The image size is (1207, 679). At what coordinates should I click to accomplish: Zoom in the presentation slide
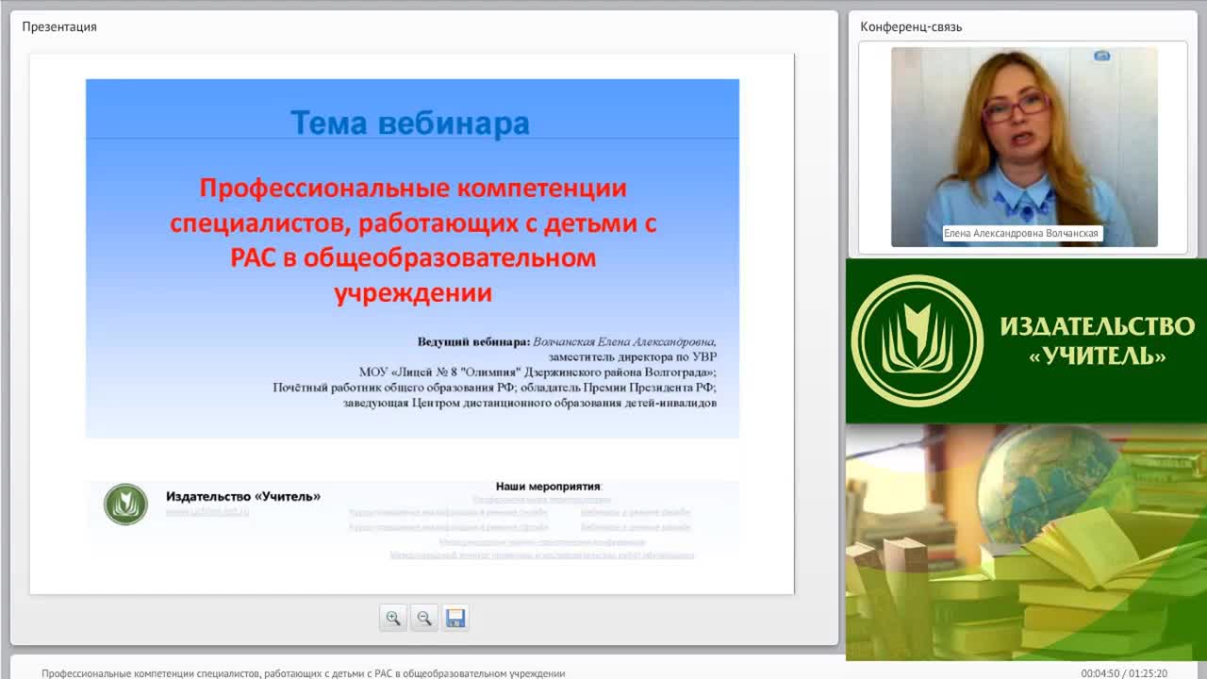coord(393,619)
